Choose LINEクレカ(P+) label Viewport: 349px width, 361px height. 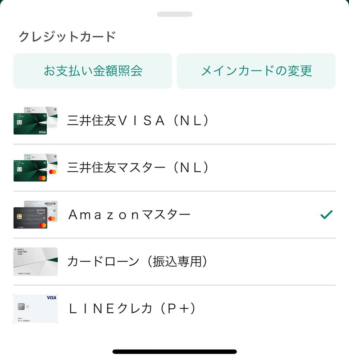tap(132, 309)
